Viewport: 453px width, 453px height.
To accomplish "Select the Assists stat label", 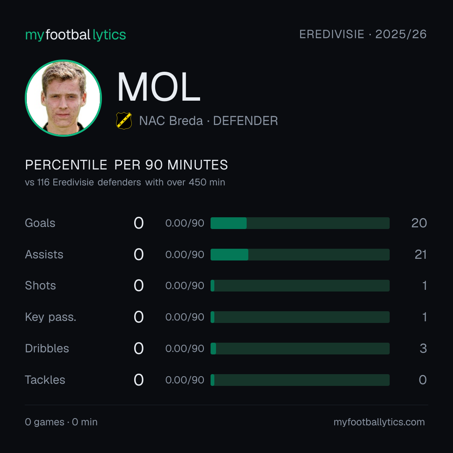I will tap(44, 255).
